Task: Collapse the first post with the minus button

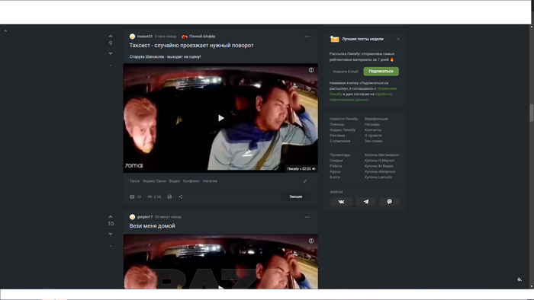Action: 111,65
